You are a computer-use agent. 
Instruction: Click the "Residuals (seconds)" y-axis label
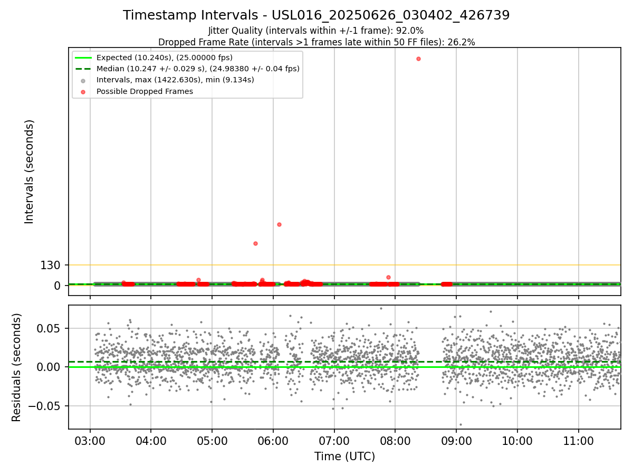click(x=17, y=367)
